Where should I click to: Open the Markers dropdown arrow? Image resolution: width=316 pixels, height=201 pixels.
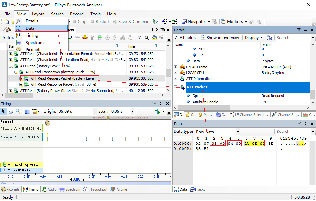(246, 22)
